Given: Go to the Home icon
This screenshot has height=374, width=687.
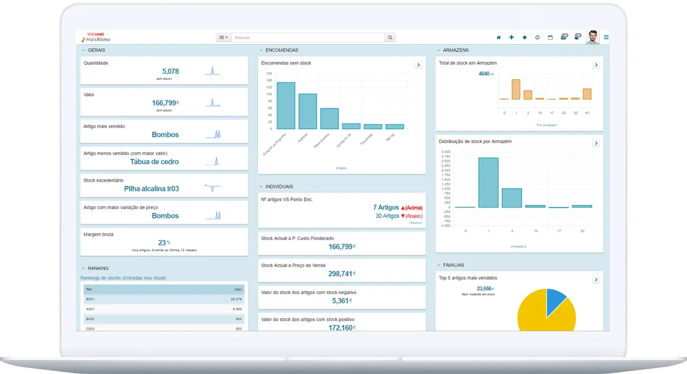Looking at the screenshot, I should point(499,37).
